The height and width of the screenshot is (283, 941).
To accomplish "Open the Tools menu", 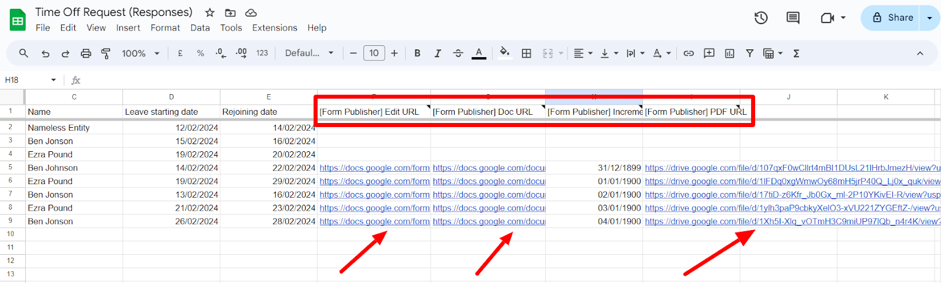I will click(231, 28).
